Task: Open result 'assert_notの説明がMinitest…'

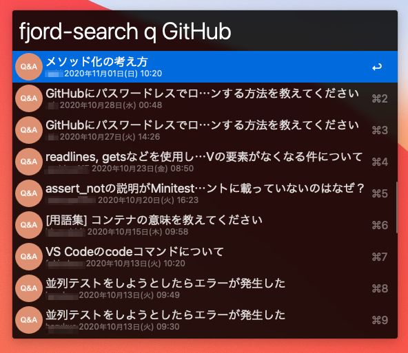Action: 205,193
